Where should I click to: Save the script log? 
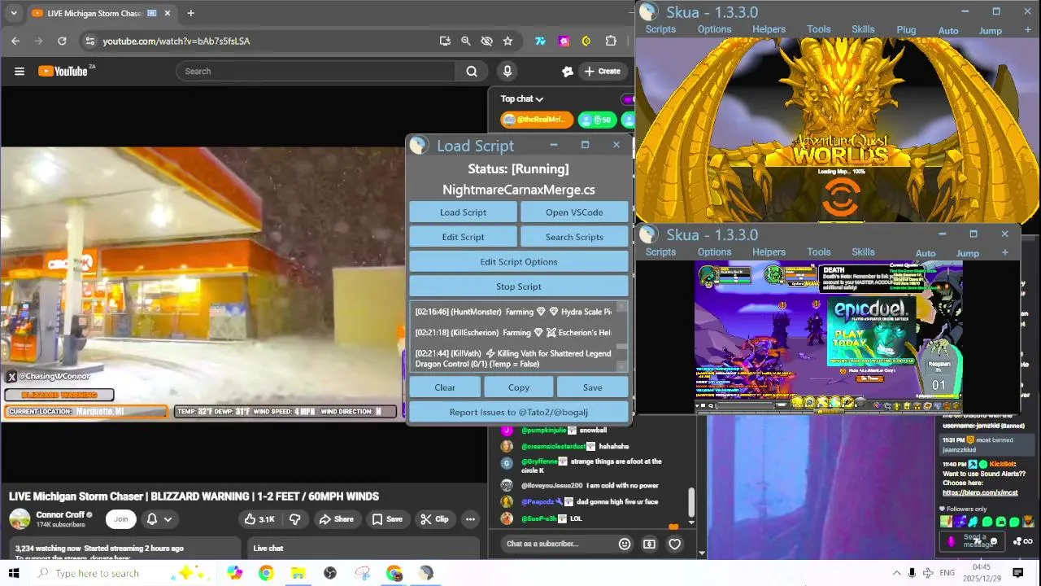click(593, 387)
